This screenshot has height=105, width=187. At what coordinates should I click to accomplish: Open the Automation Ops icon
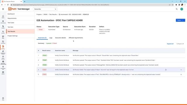(x=3, y=68)
